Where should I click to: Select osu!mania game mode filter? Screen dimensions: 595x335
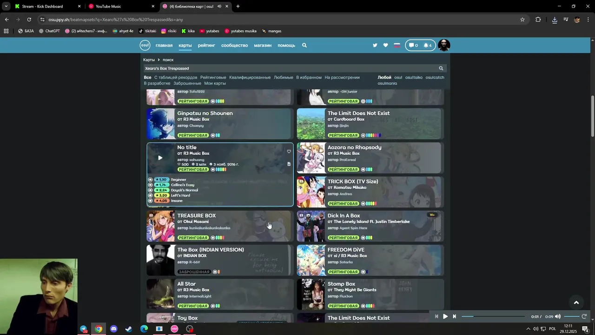tap(387, 83)
